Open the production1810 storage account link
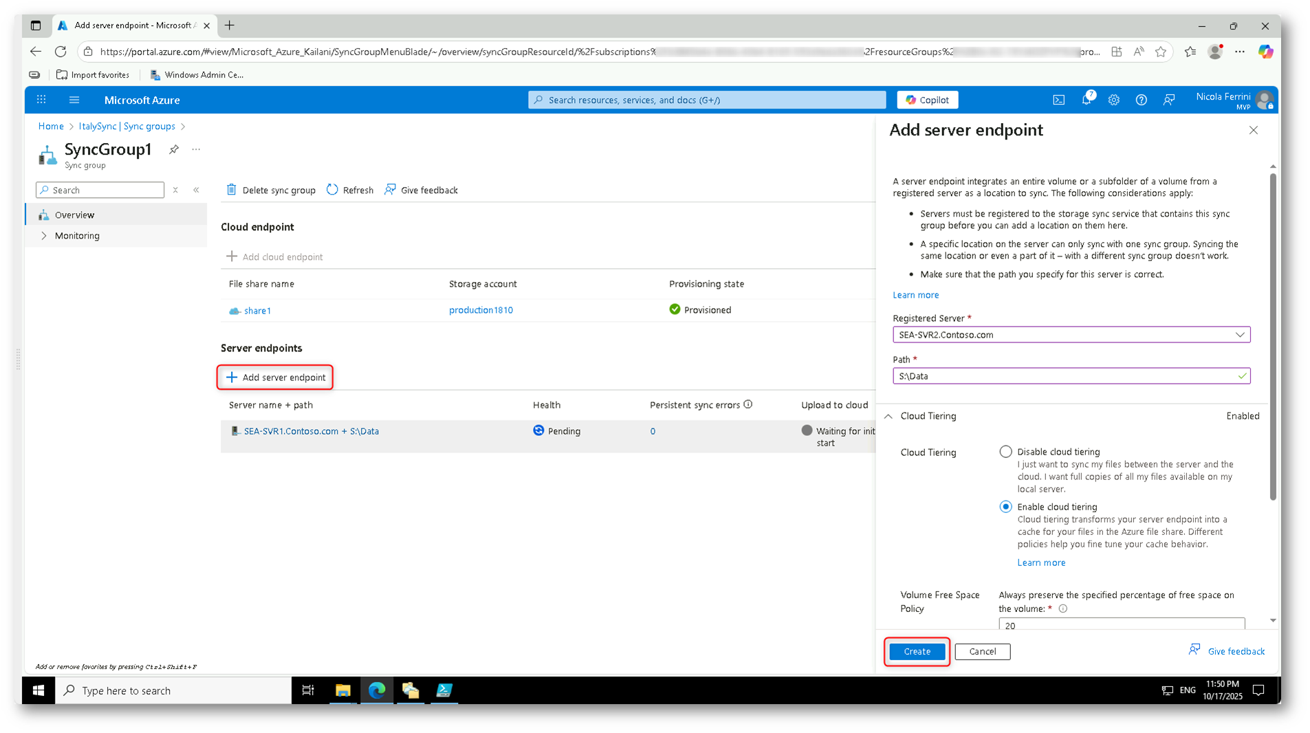Screen dimensions: 1310x733 pyautogui.click(x=481, y=310)
